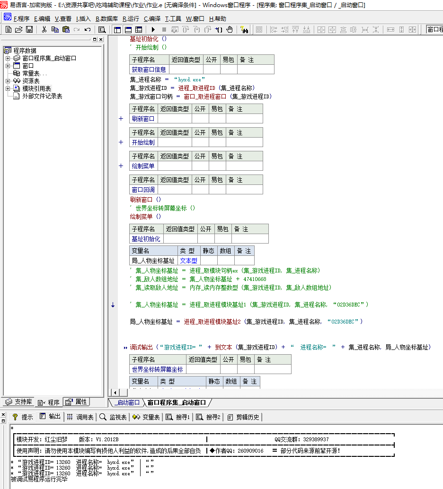Screen dimensions: 443x489
Task: Click the Undo arrow icon
Action: [88, 30]
